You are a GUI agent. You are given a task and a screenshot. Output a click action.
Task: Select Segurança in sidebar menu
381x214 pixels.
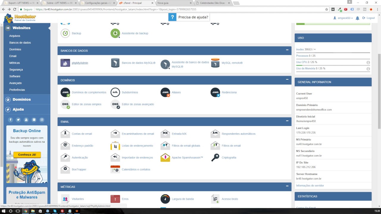point(16,70)
